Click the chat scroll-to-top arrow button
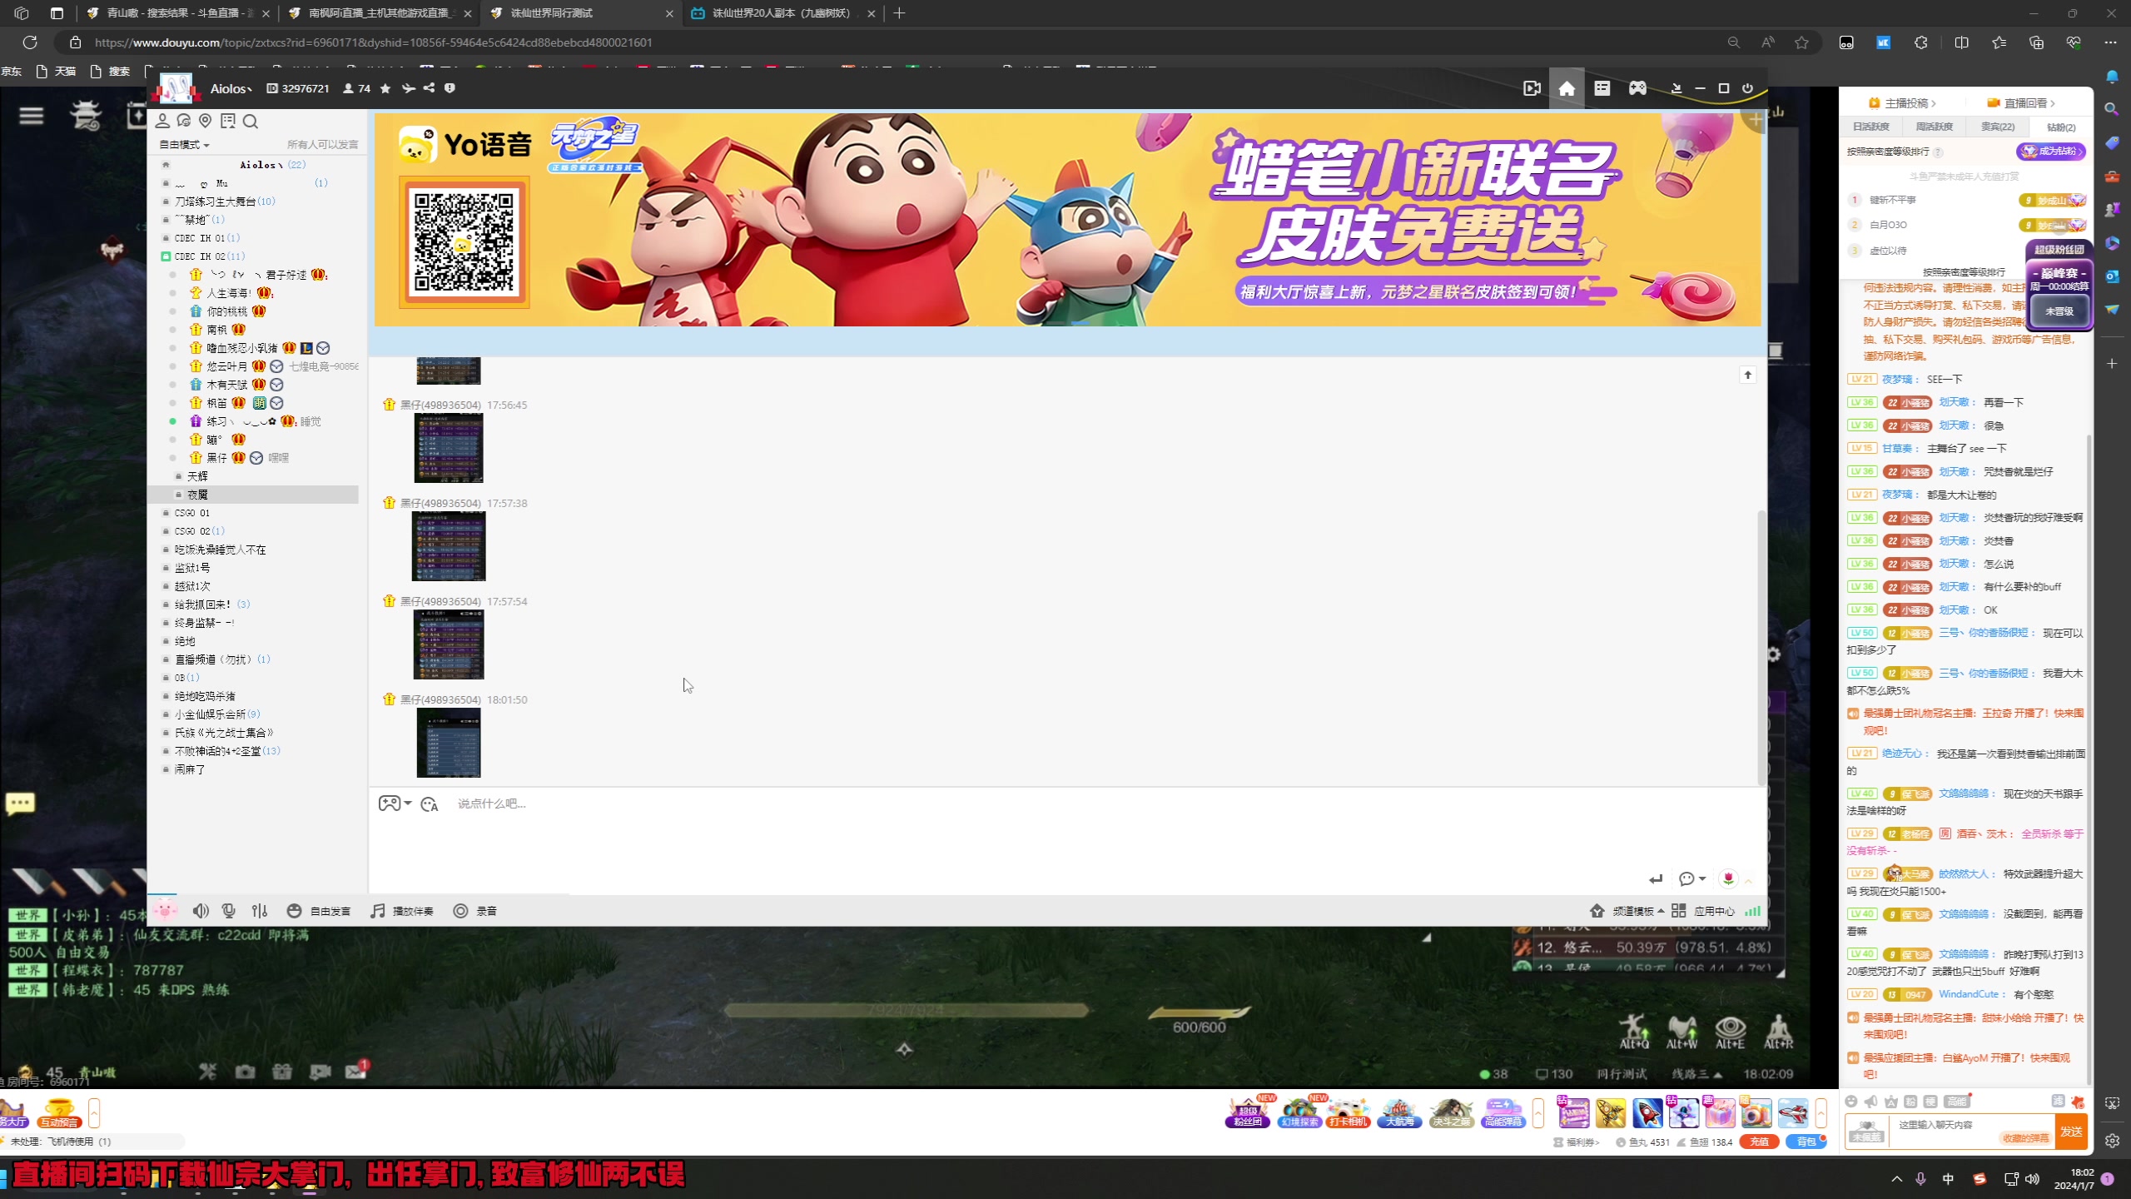The height and width of the screenshot is (1199, 2131). tap(1748, 376)
